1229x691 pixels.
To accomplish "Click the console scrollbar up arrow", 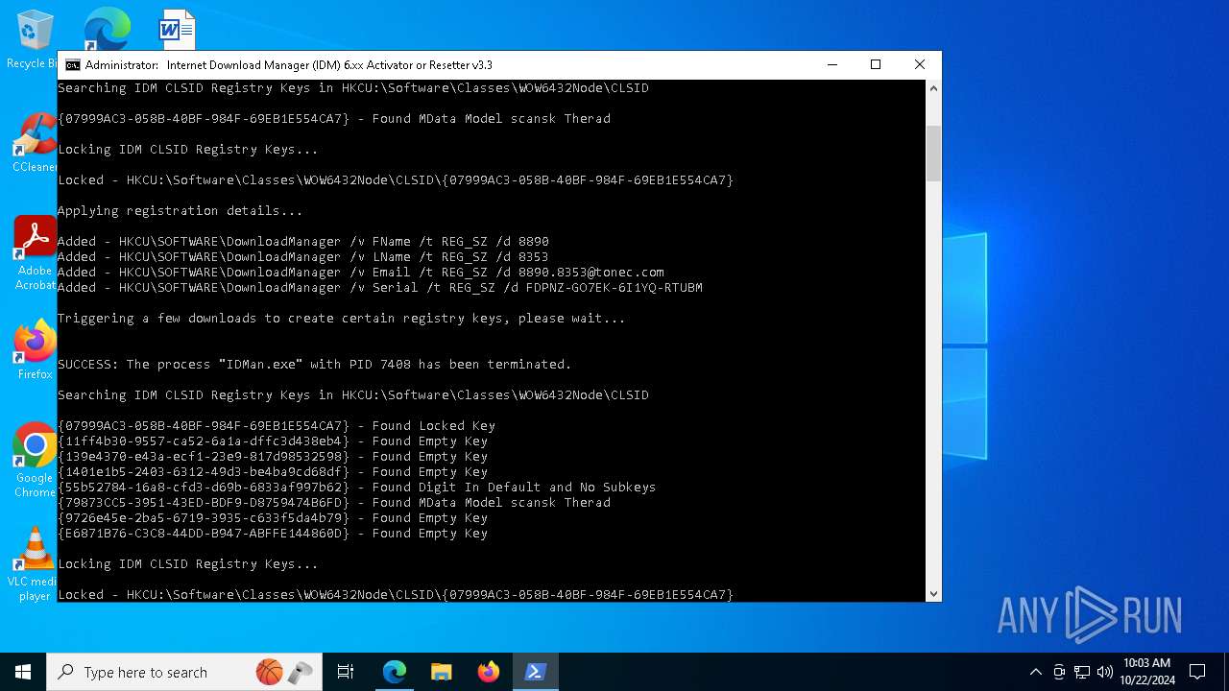I will pos(933,88).
